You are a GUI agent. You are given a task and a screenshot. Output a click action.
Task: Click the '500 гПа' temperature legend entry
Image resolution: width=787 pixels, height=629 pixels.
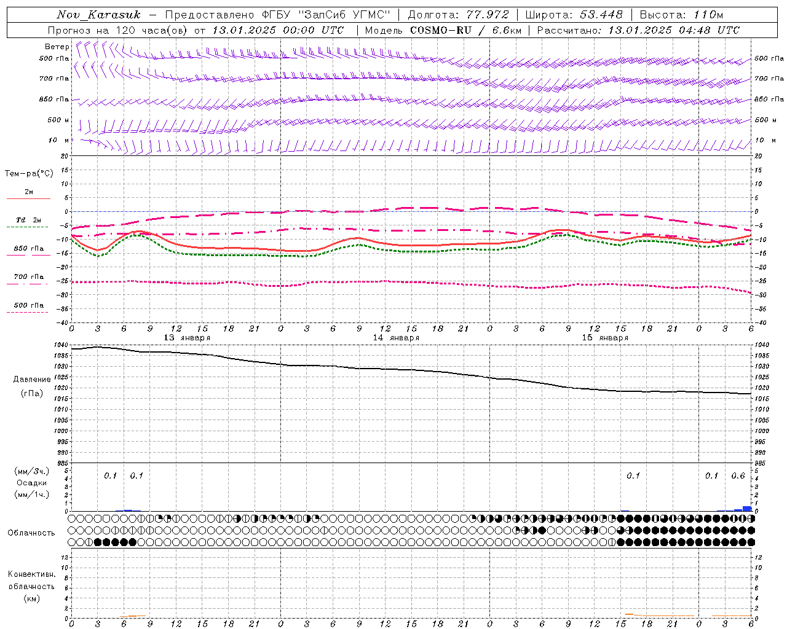pos(29,305)
